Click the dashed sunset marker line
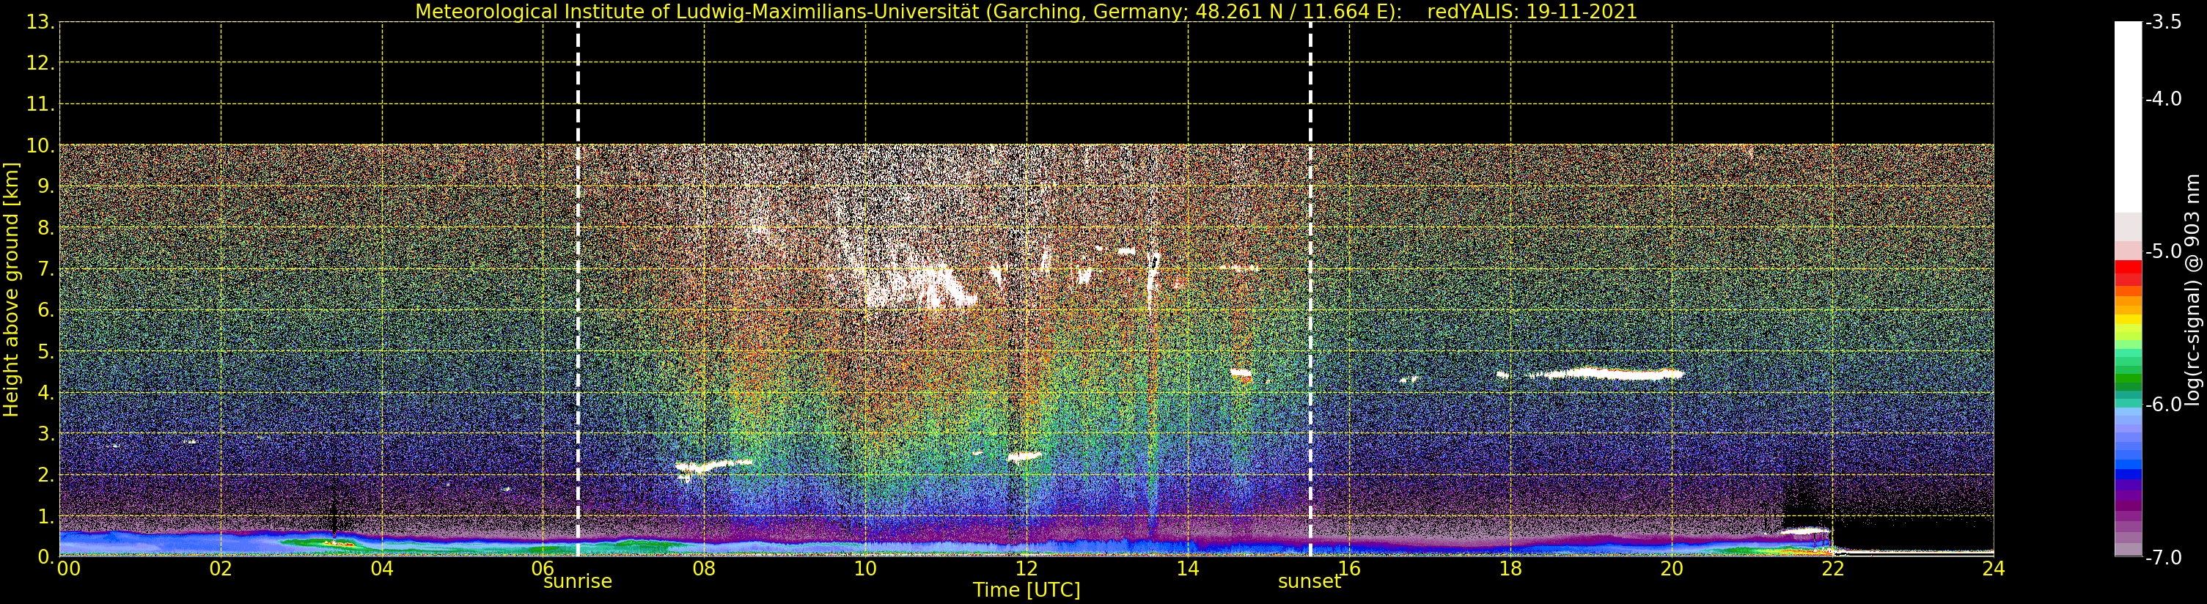Viewport: 2207px width, 604px height. (1311, 290)
